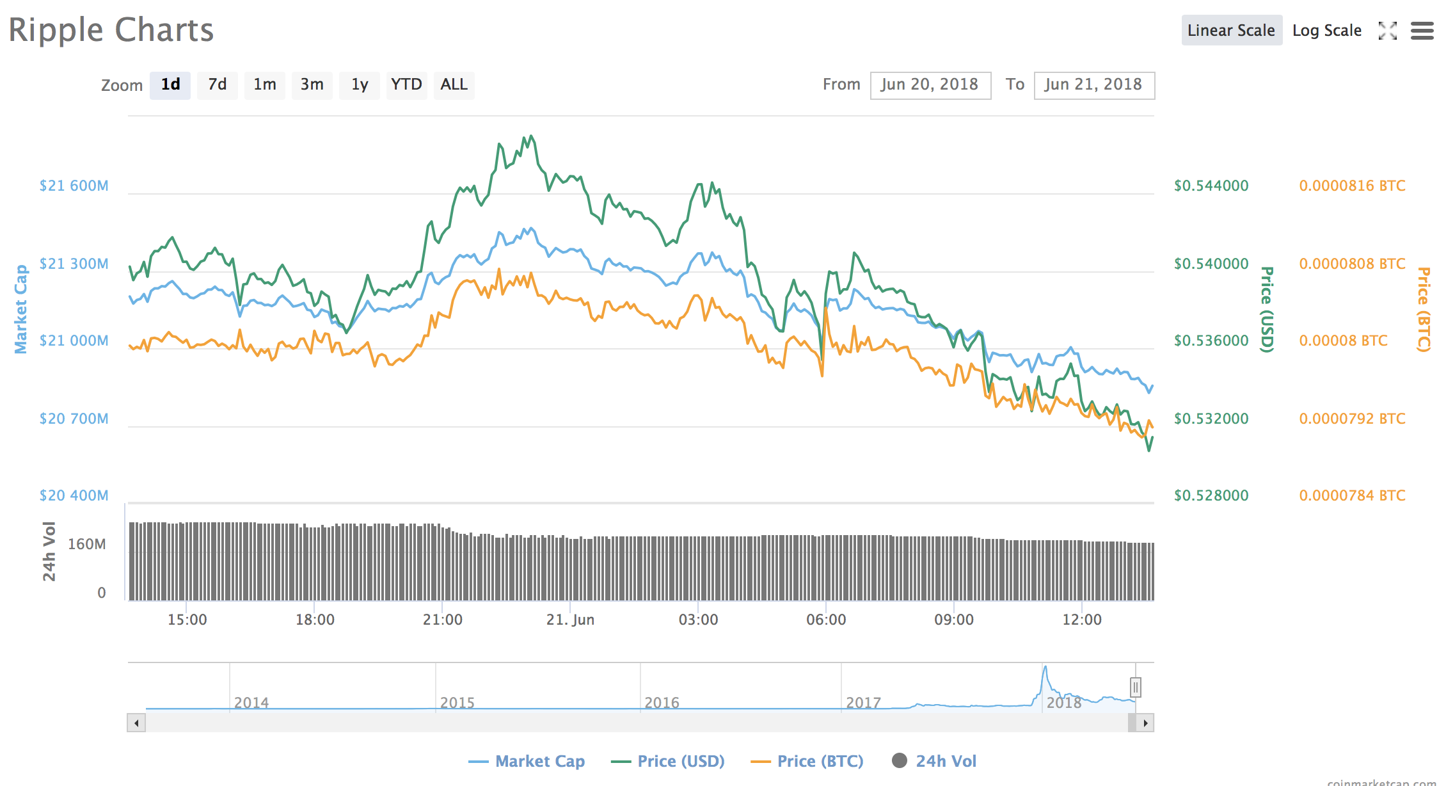Click the 0.0000816 BTC axis label
1446x786 pixels.
click(1352, 186)
